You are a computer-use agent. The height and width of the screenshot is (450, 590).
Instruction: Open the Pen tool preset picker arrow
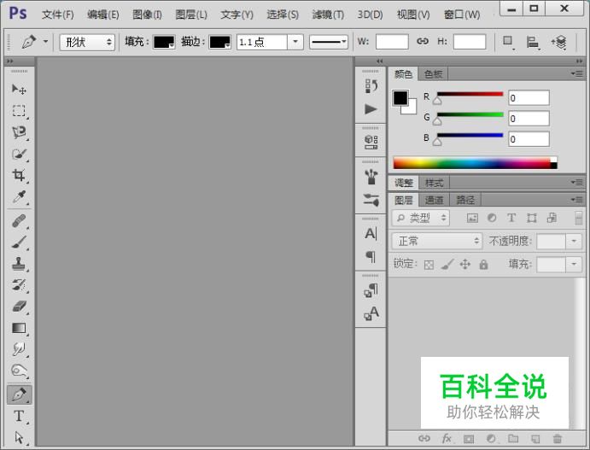45,41
